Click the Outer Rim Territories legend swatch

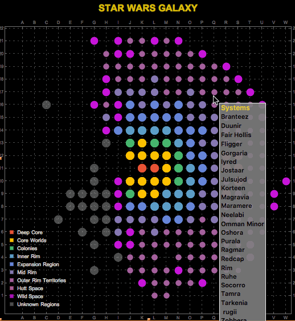(x=11, y=280)
